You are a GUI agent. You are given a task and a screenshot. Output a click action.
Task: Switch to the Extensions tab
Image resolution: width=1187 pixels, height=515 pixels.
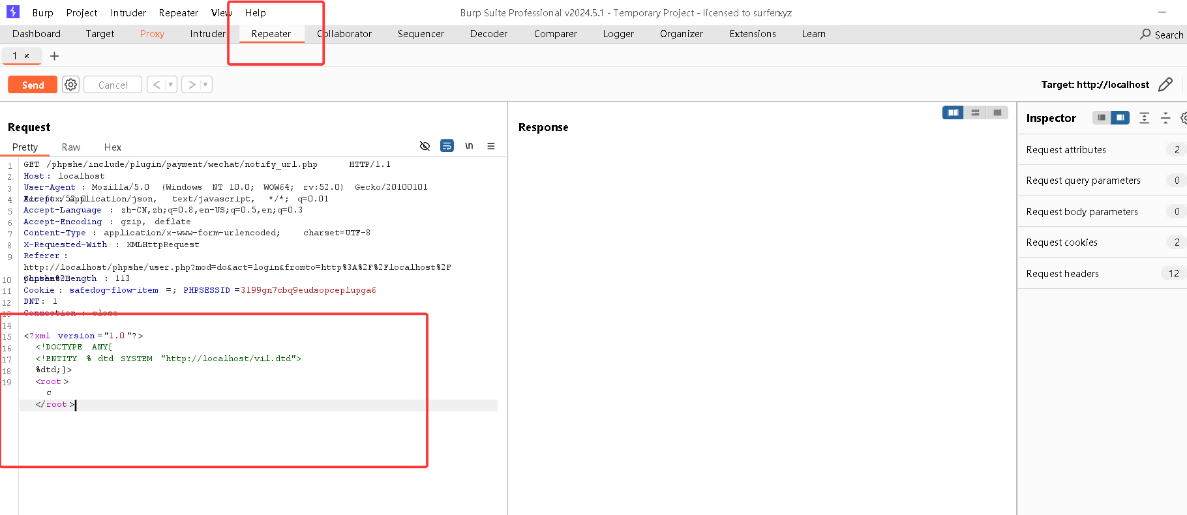(753, 34)
